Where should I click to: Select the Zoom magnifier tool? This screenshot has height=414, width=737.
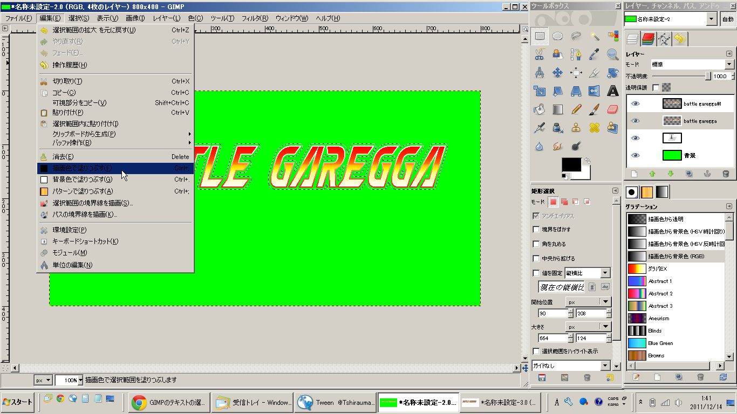[613, 54]
